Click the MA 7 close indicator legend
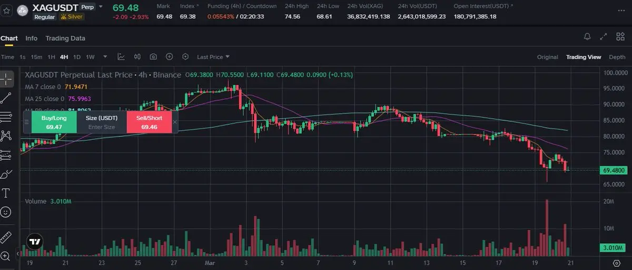632x270 pixels. (x=56, y=87)
